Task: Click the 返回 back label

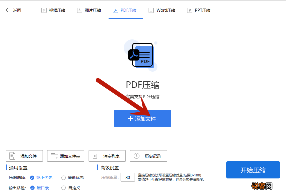Action: [17, 10]
